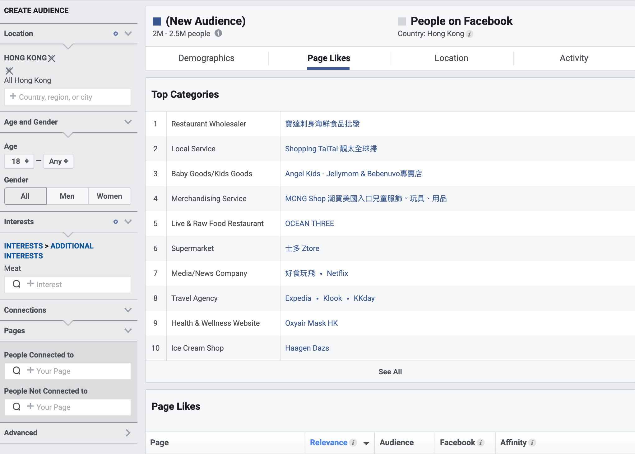
Task: Click the Relevance column header
Action: [329, 442]
